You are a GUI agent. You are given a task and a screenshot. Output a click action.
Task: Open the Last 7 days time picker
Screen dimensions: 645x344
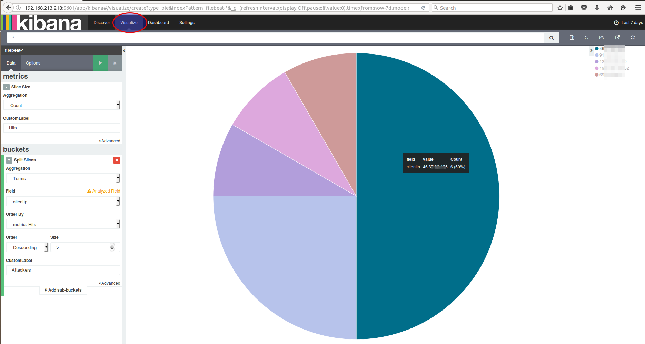click(628, 23)
